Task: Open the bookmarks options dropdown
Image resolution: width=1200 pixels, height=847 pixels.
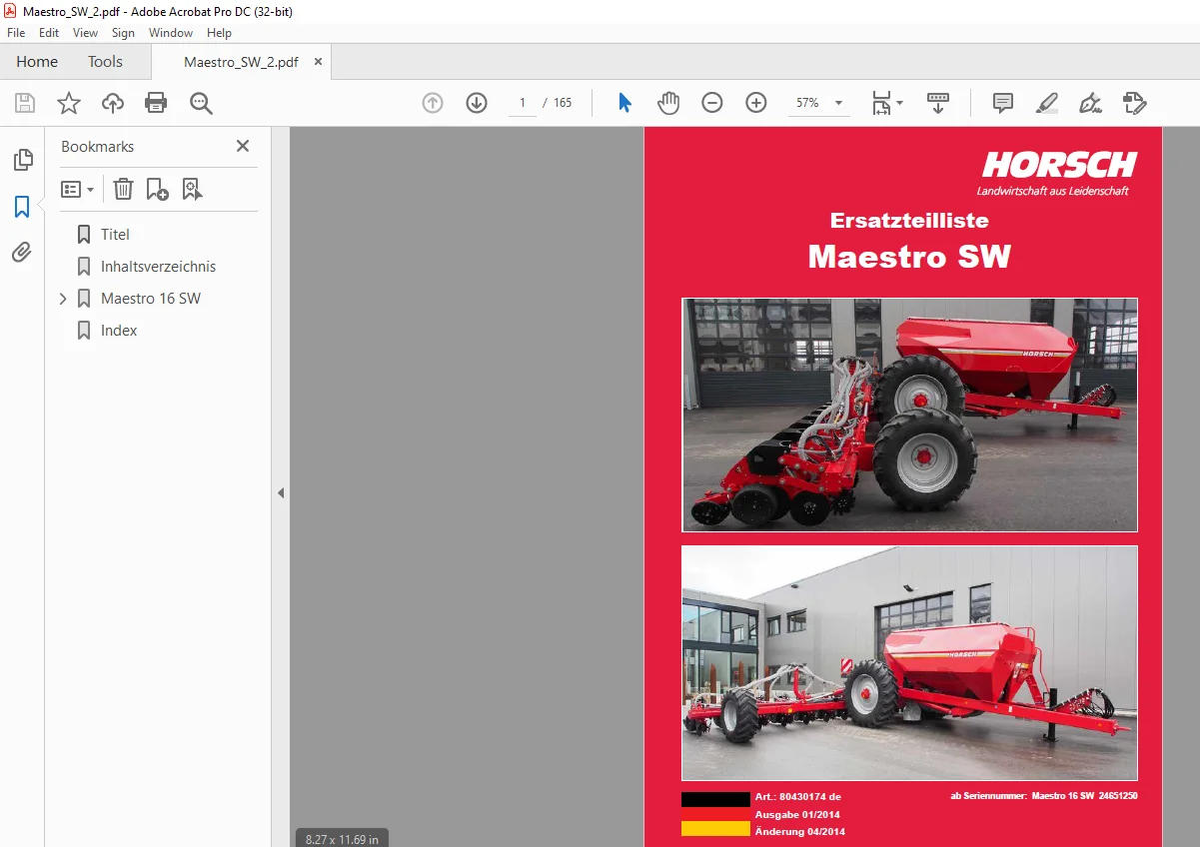Action: pyautogui.click(x=78, y=189)
